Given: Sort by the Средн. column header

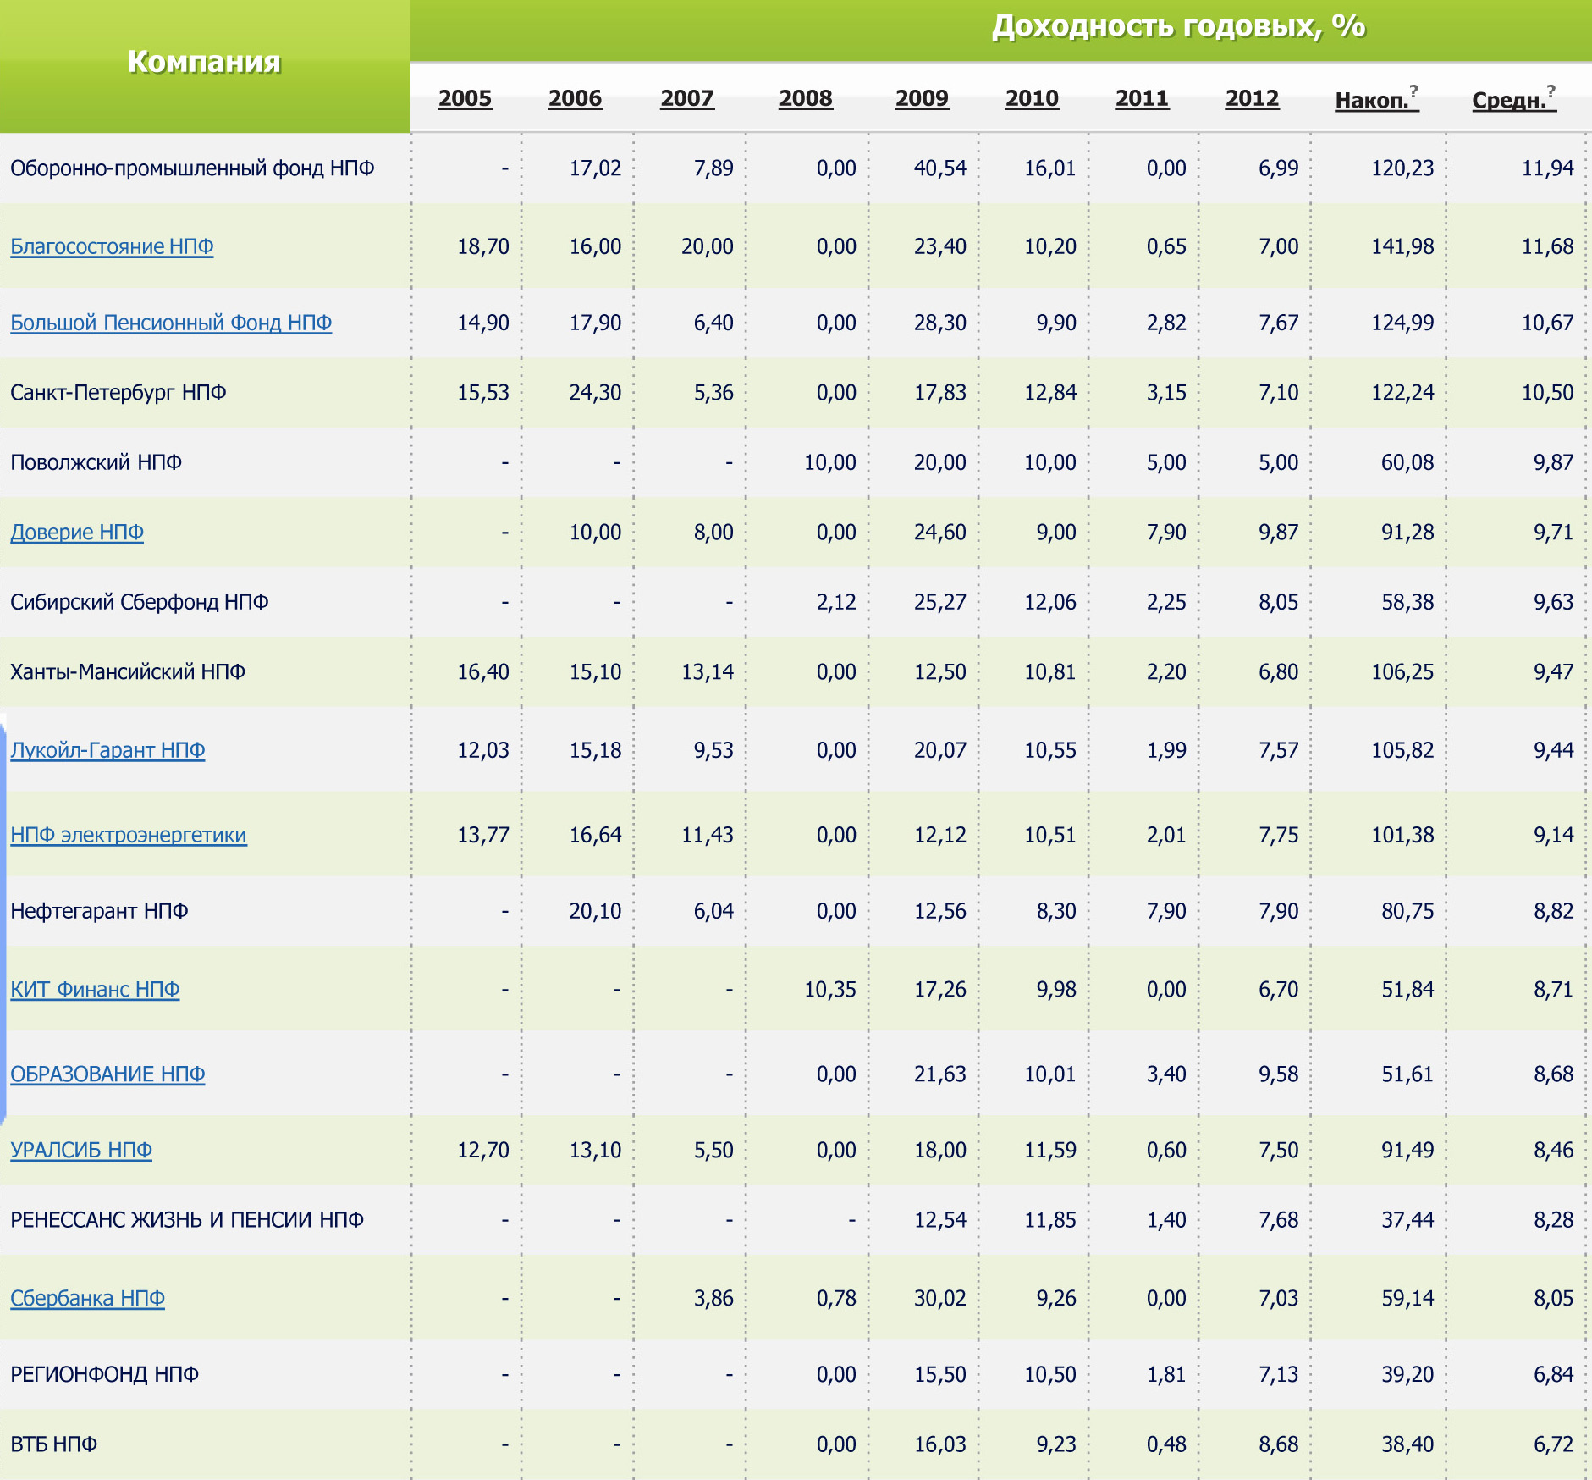Looking at the screenshot, I should (x=1509, y=100).
